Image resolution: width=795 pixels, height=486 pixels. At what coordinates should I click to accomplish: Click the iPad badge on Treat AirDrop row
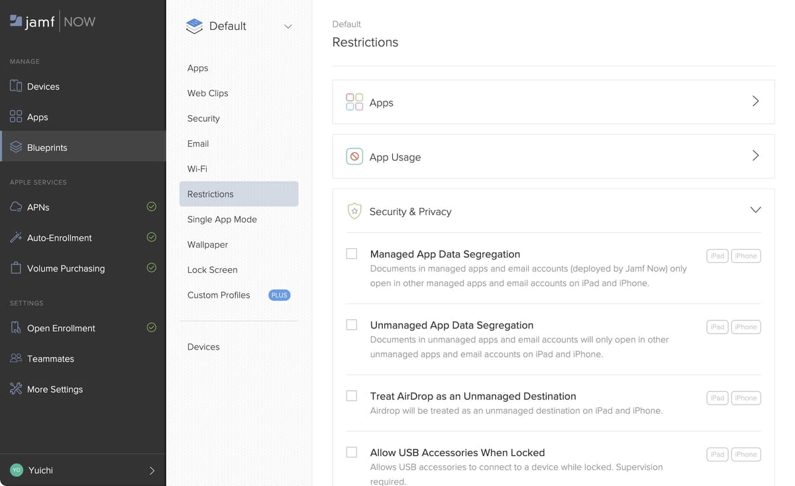point(717,398)
